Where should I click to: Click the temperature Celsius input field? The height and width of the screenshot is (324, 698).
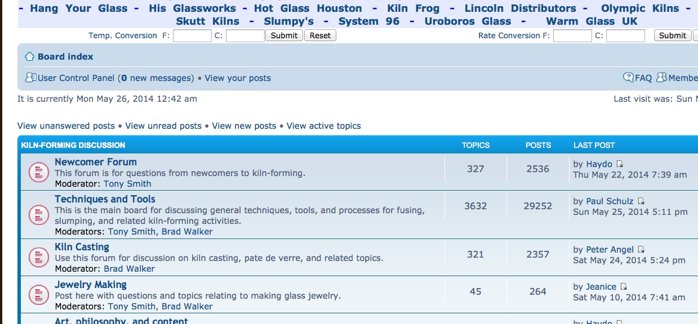pyautogui.click(x=245, y=35)
